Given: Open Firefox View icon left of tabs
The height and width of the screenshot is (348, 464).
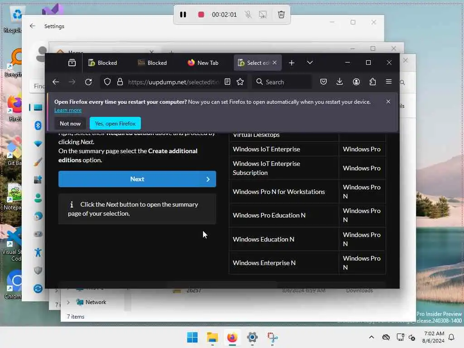Looking at the screenshot, I should (72, 63).
